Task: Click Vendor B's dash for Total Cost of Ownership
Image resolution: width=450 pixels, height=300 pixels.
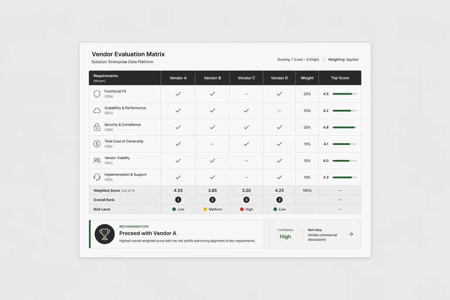Action: 212,144
